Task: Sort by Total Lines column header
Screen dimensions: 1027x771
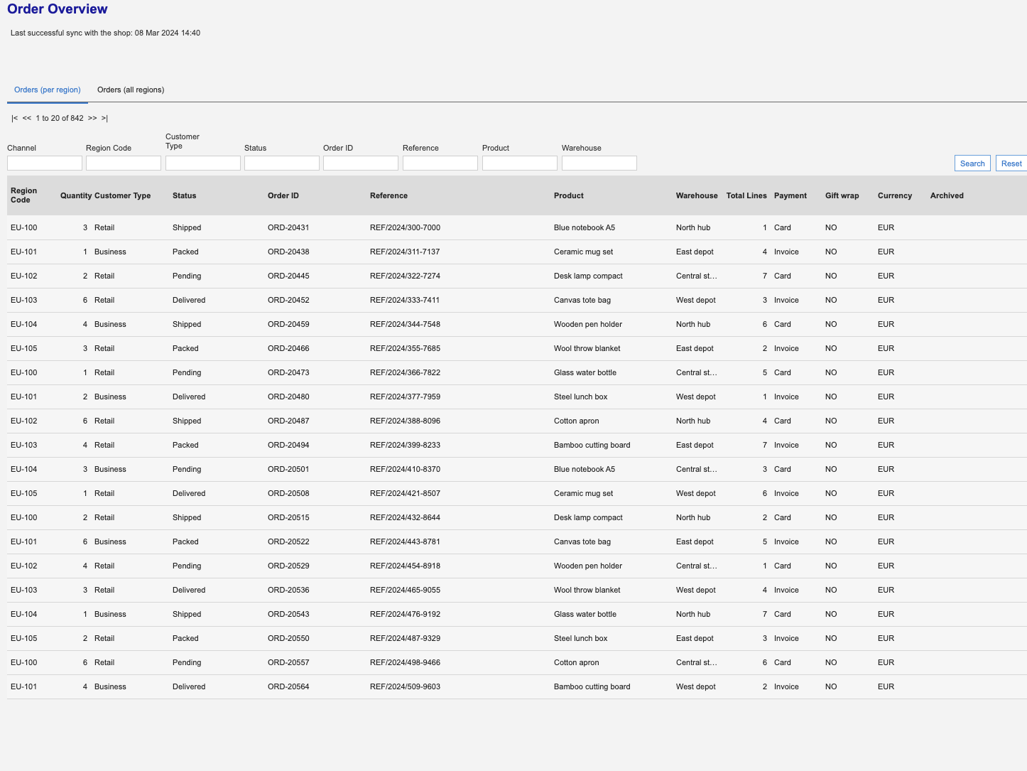Action: 746,195
